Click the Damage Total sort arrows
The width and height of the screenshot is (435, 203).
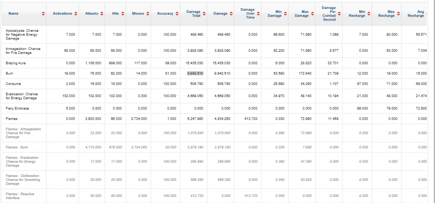(204, 14)
